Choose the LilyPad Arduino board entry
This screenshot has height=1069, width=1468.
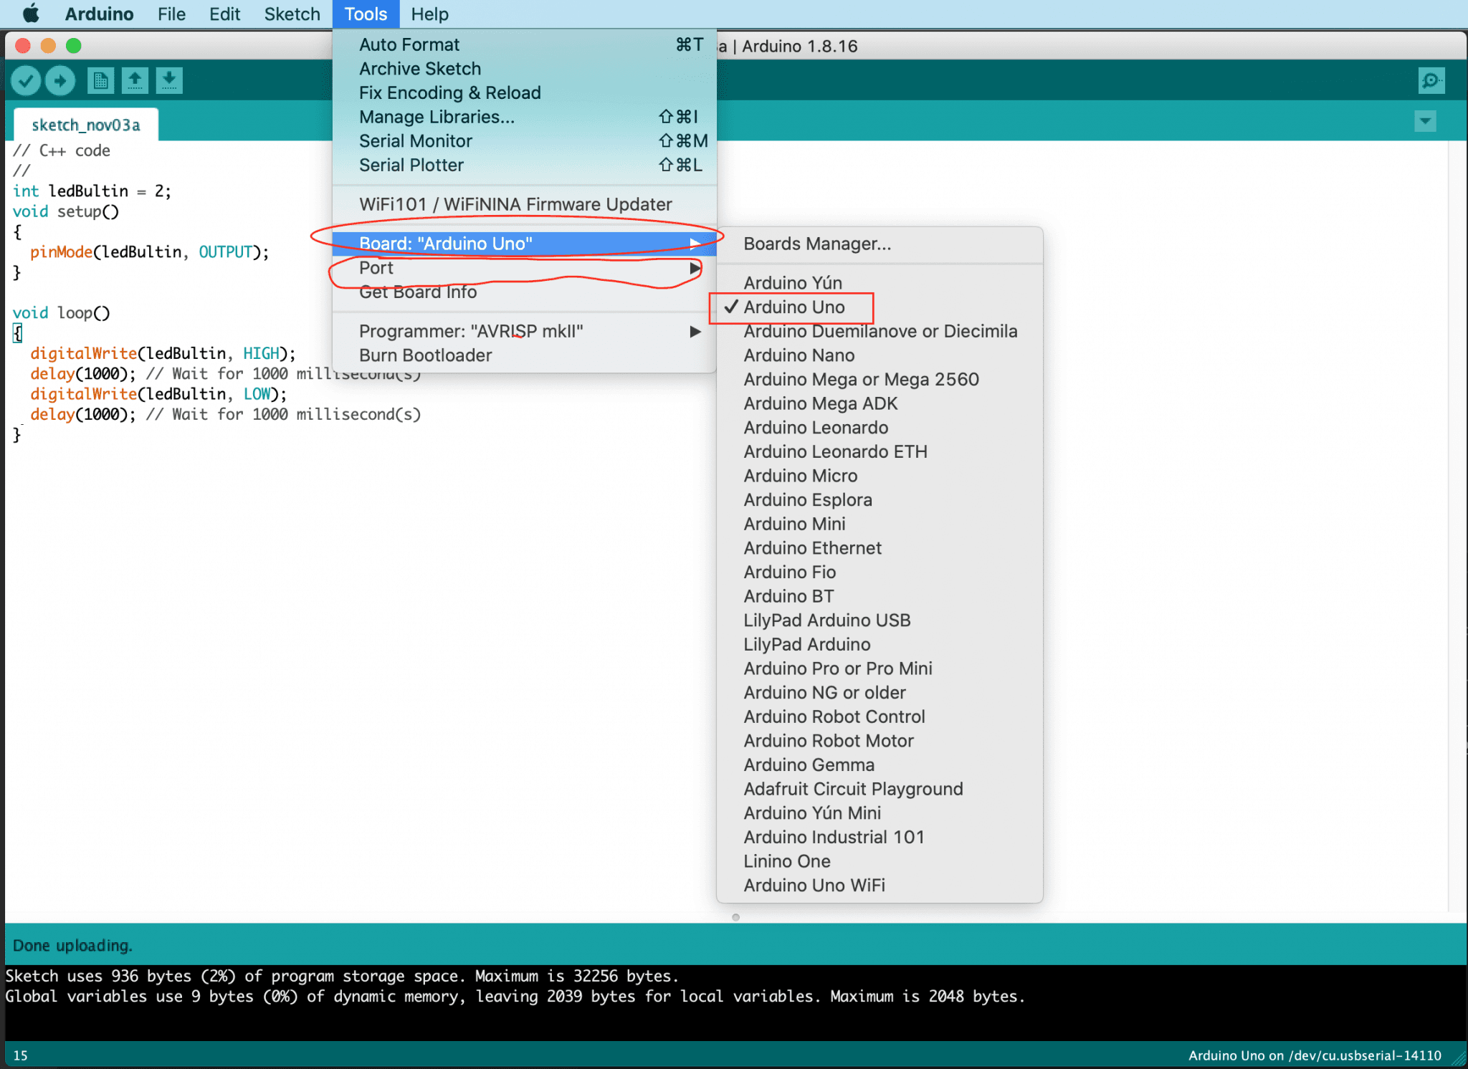880,645
